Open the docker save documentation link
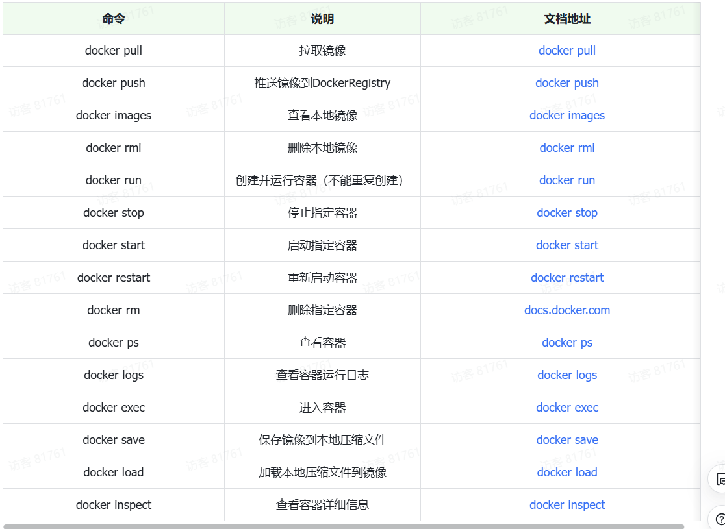Screen dimensions: 725x529 [x=567, y=440]
